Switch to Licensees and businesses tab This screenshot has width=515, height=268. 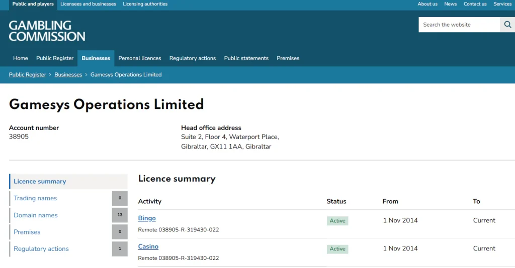[88, 4]
